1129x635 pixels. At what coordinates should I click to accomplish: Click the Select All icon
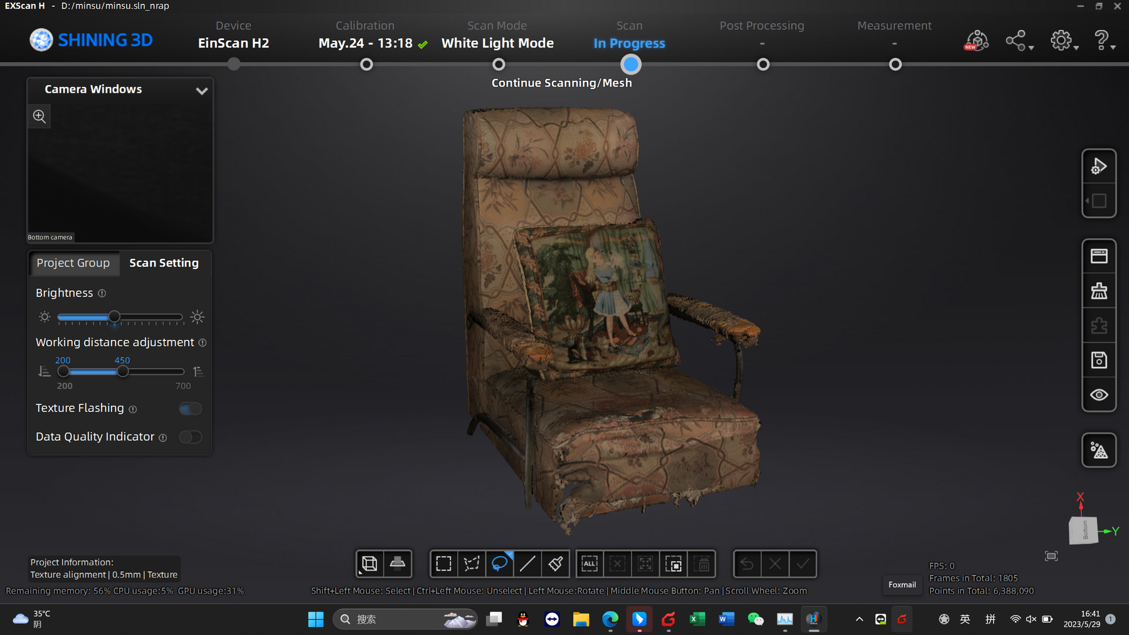pos(590,564)
